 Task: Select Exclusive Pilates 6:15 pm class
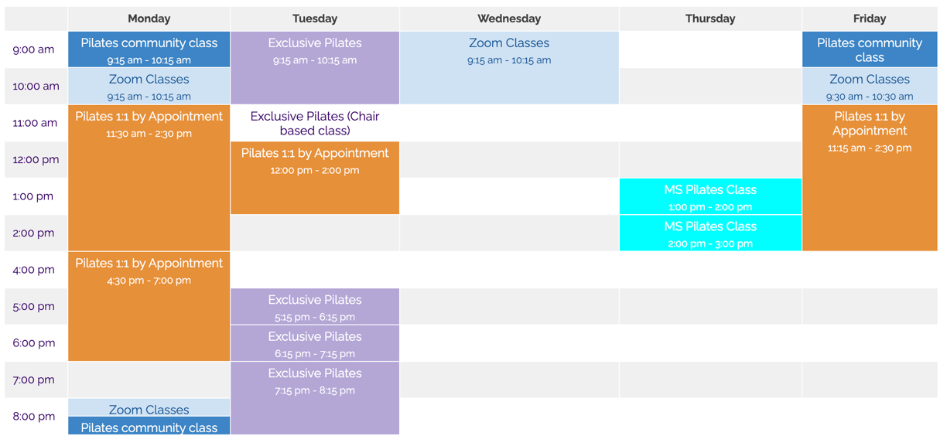coord(315,343)
